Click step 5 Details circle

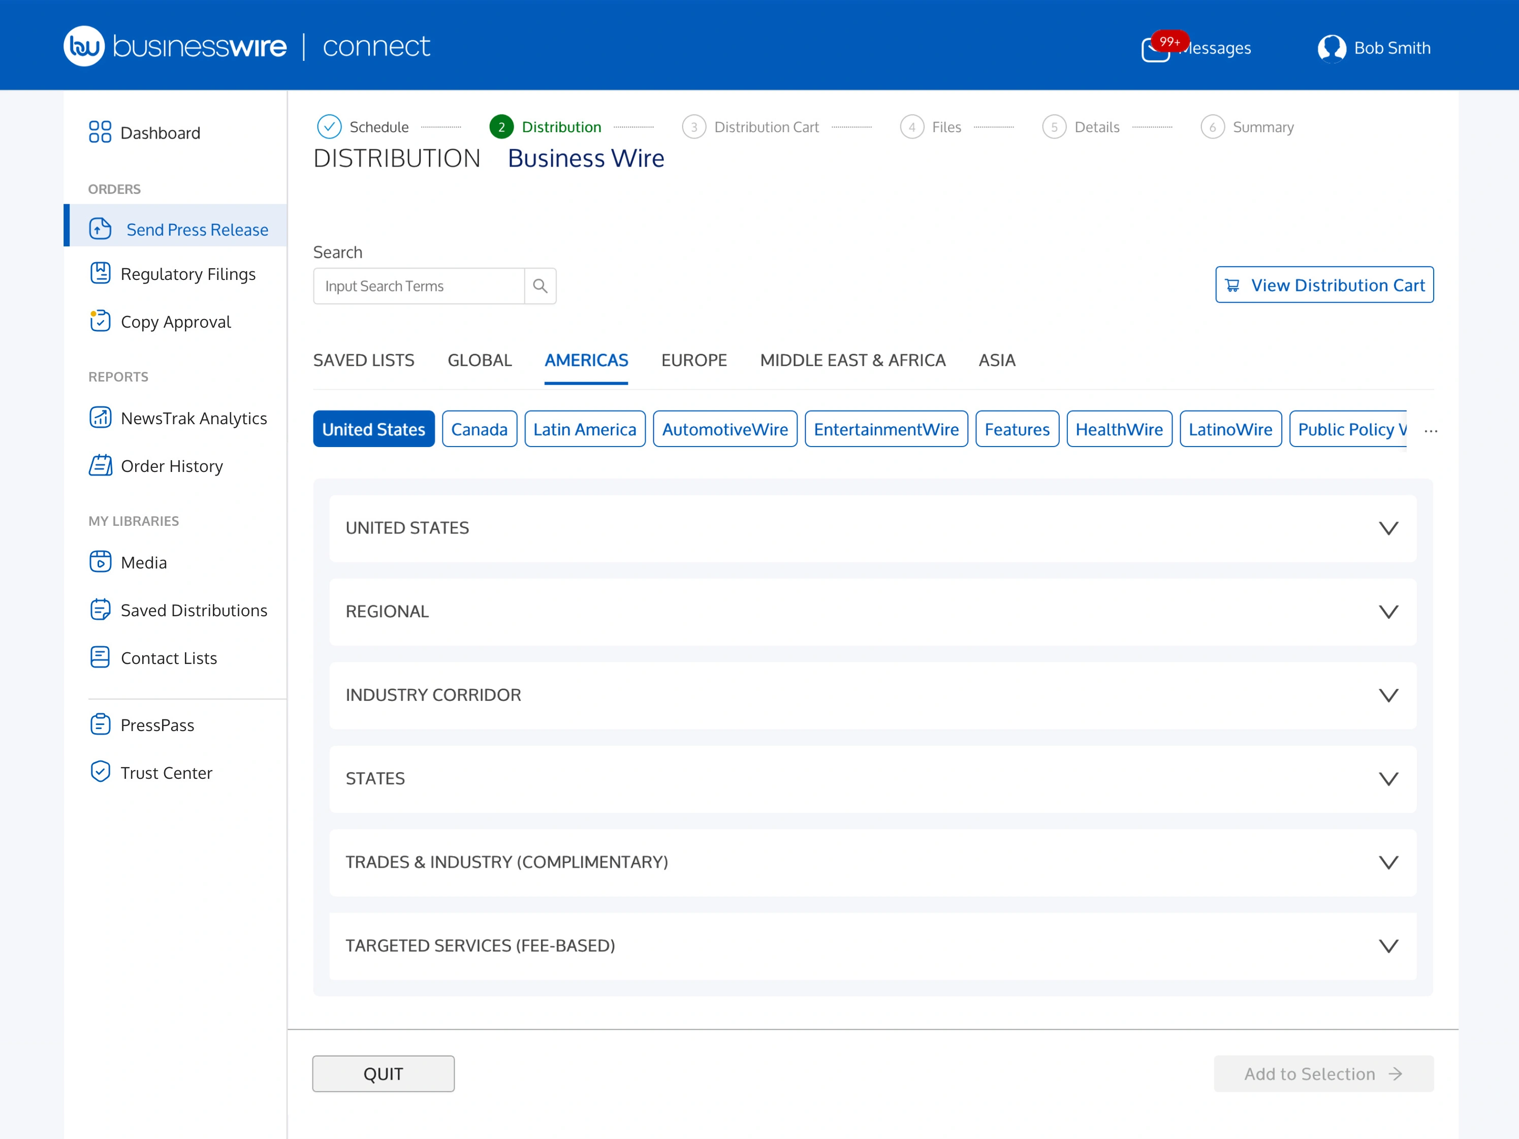click(1054, 127)
